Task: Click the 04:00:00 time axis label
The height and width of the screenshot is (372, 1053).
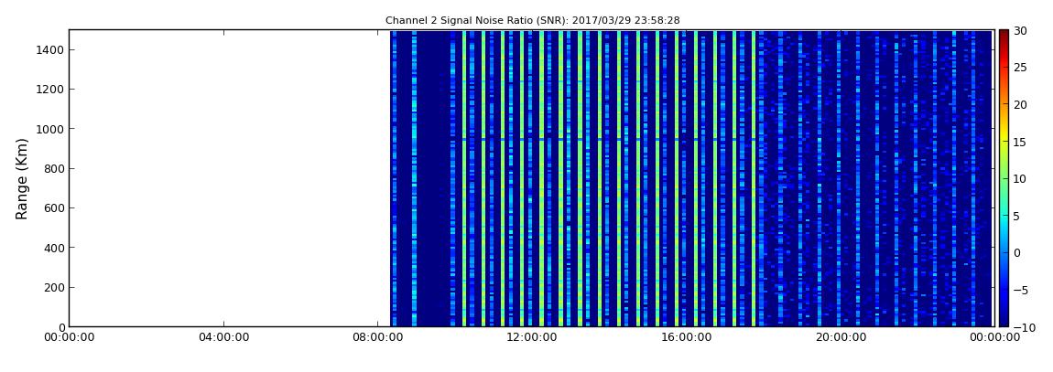Action: [x=223, y=337]
